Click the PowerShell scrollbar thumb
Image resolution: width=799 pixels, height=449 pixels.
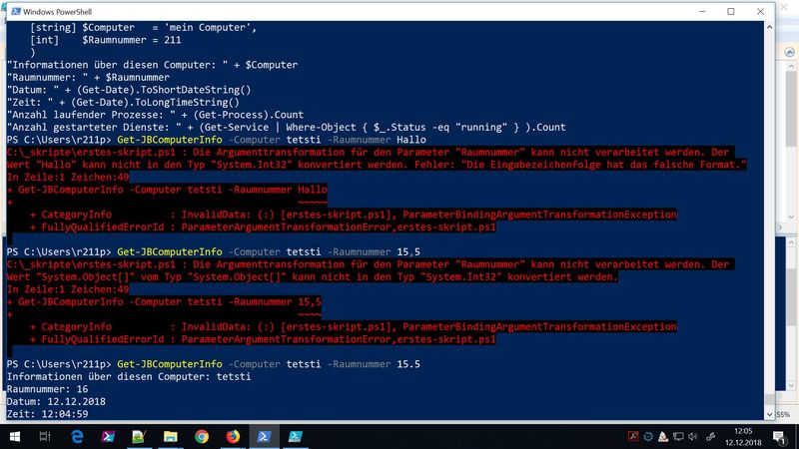[x=769, y=400]
